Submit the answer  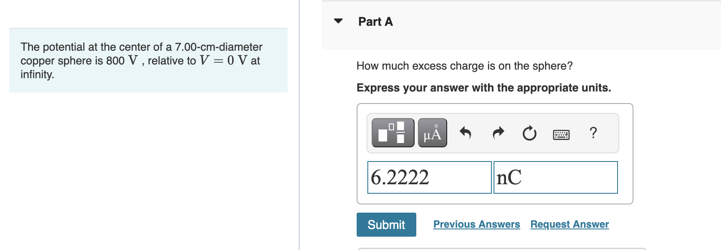(386, 224)
